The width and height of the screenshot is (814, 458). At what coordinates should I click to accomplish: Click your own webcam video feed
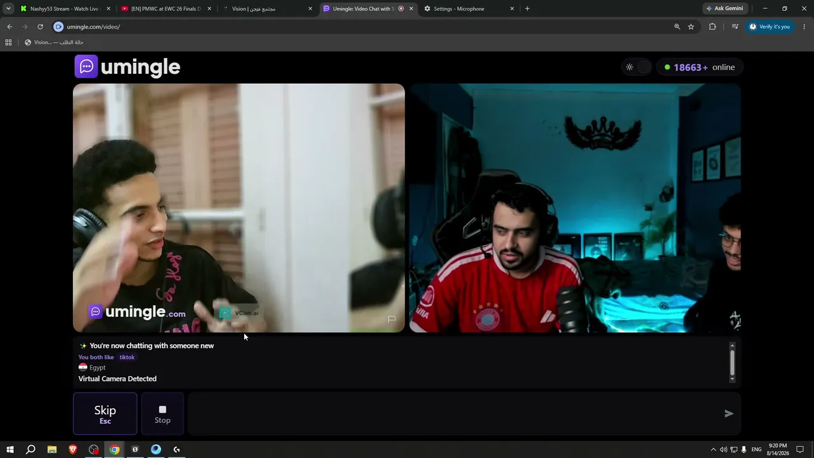pos(575,208)
